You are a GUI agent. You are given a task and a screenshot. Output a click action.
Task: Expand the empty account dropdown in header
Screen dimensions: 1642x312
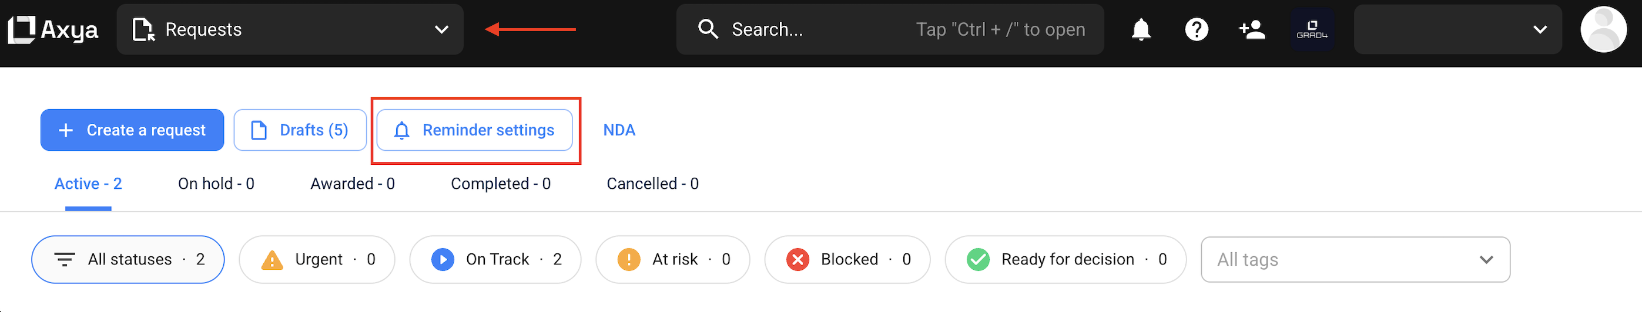pos(1457,29)
